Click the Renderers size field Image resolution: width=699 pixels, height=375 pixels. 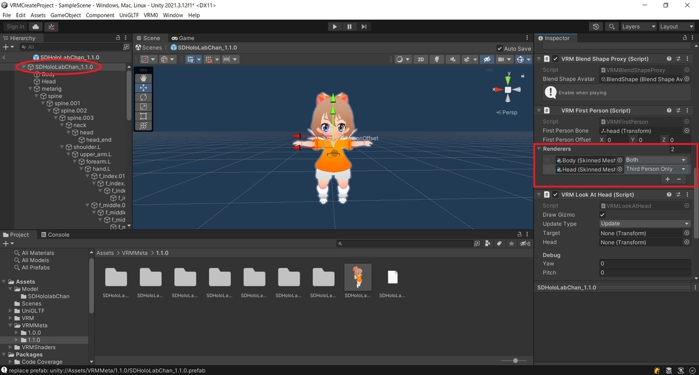(680, 149)
